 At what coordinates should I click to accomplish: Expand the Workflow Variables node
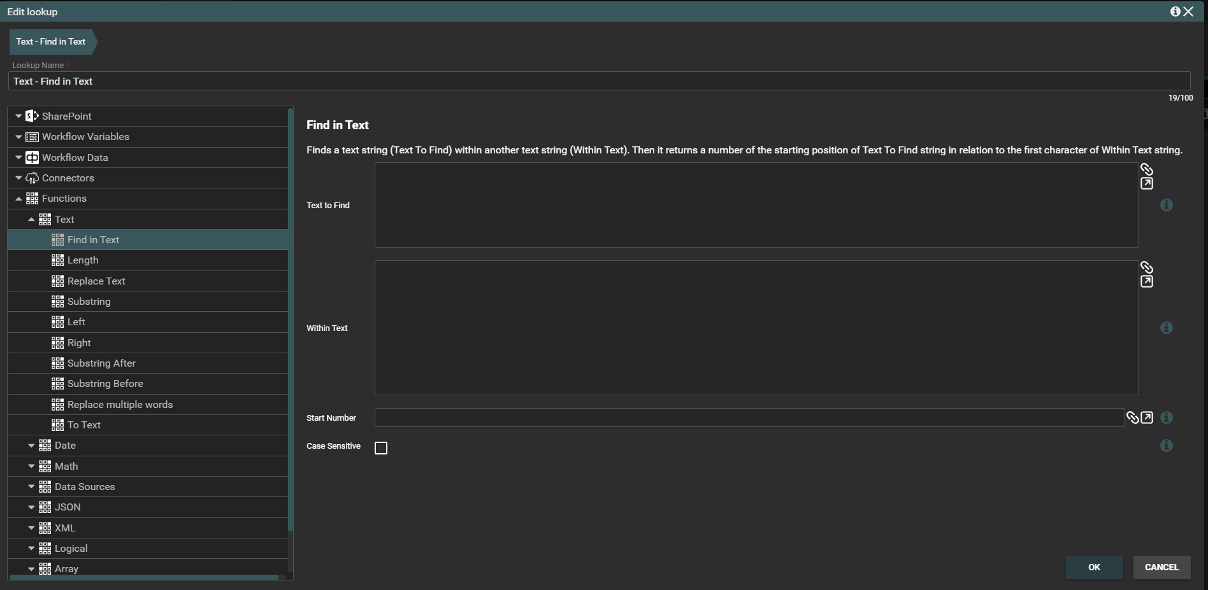coord(18,137)
